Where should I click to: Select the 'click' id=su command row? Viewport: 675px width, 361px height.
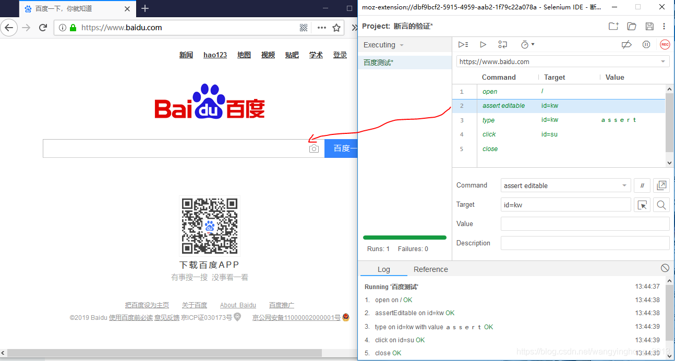pyautogui.click(x=559, y=134)
